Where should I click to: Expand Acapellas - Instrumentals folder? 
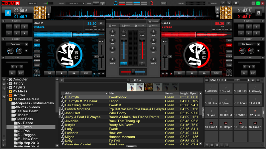tap(10, 103)
